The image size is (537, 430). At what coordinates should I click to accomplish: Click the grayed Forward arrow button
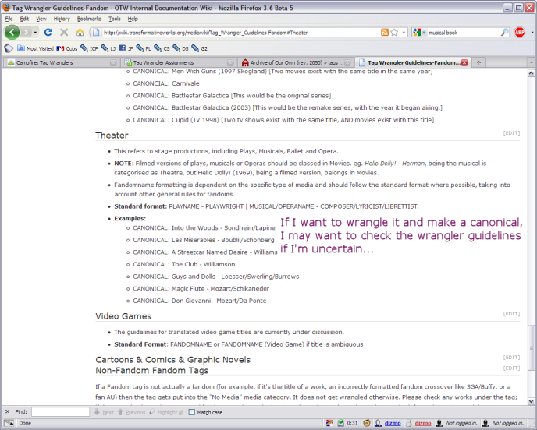click(26, 33)
